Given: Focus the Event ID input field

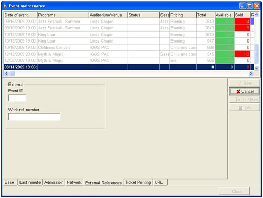Looking at the screenshot, I should click(17, 98).
